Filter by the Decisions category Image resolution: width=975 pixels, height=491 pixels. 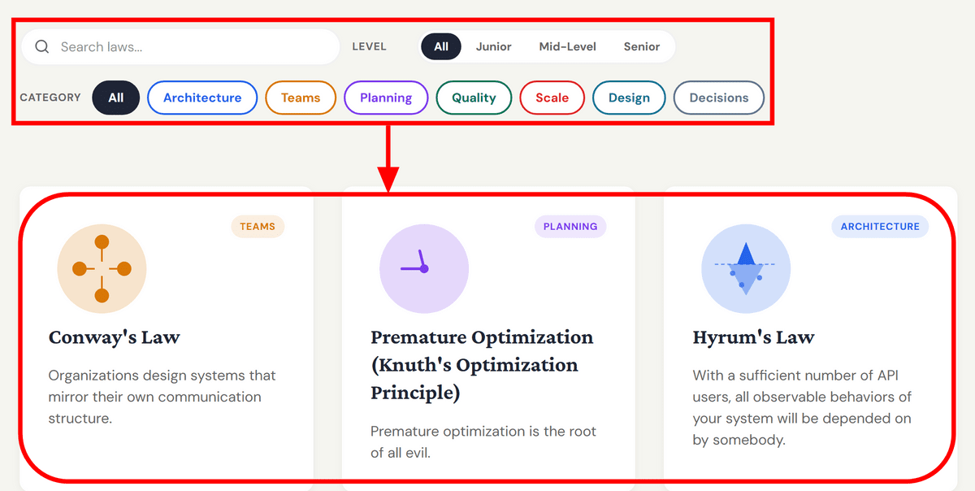coord(719,98)
